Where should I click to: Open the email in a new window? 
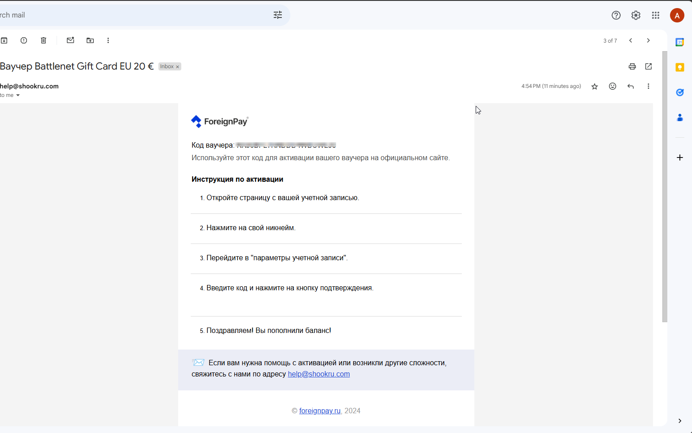click(648, 66)
